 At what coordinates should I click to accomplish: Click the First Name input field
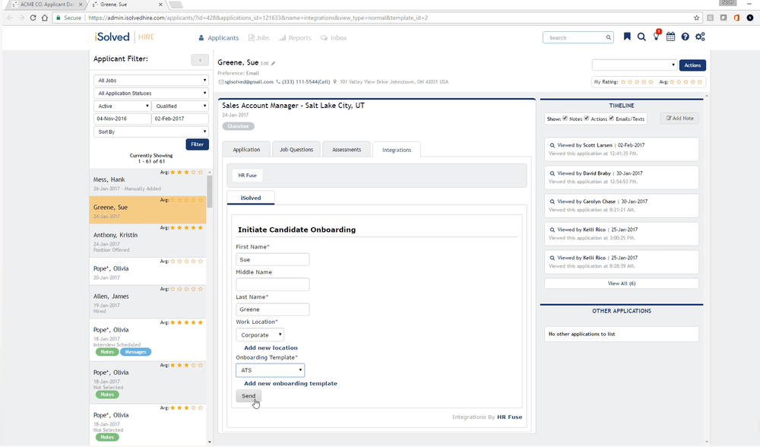click(x=272, y=258)
